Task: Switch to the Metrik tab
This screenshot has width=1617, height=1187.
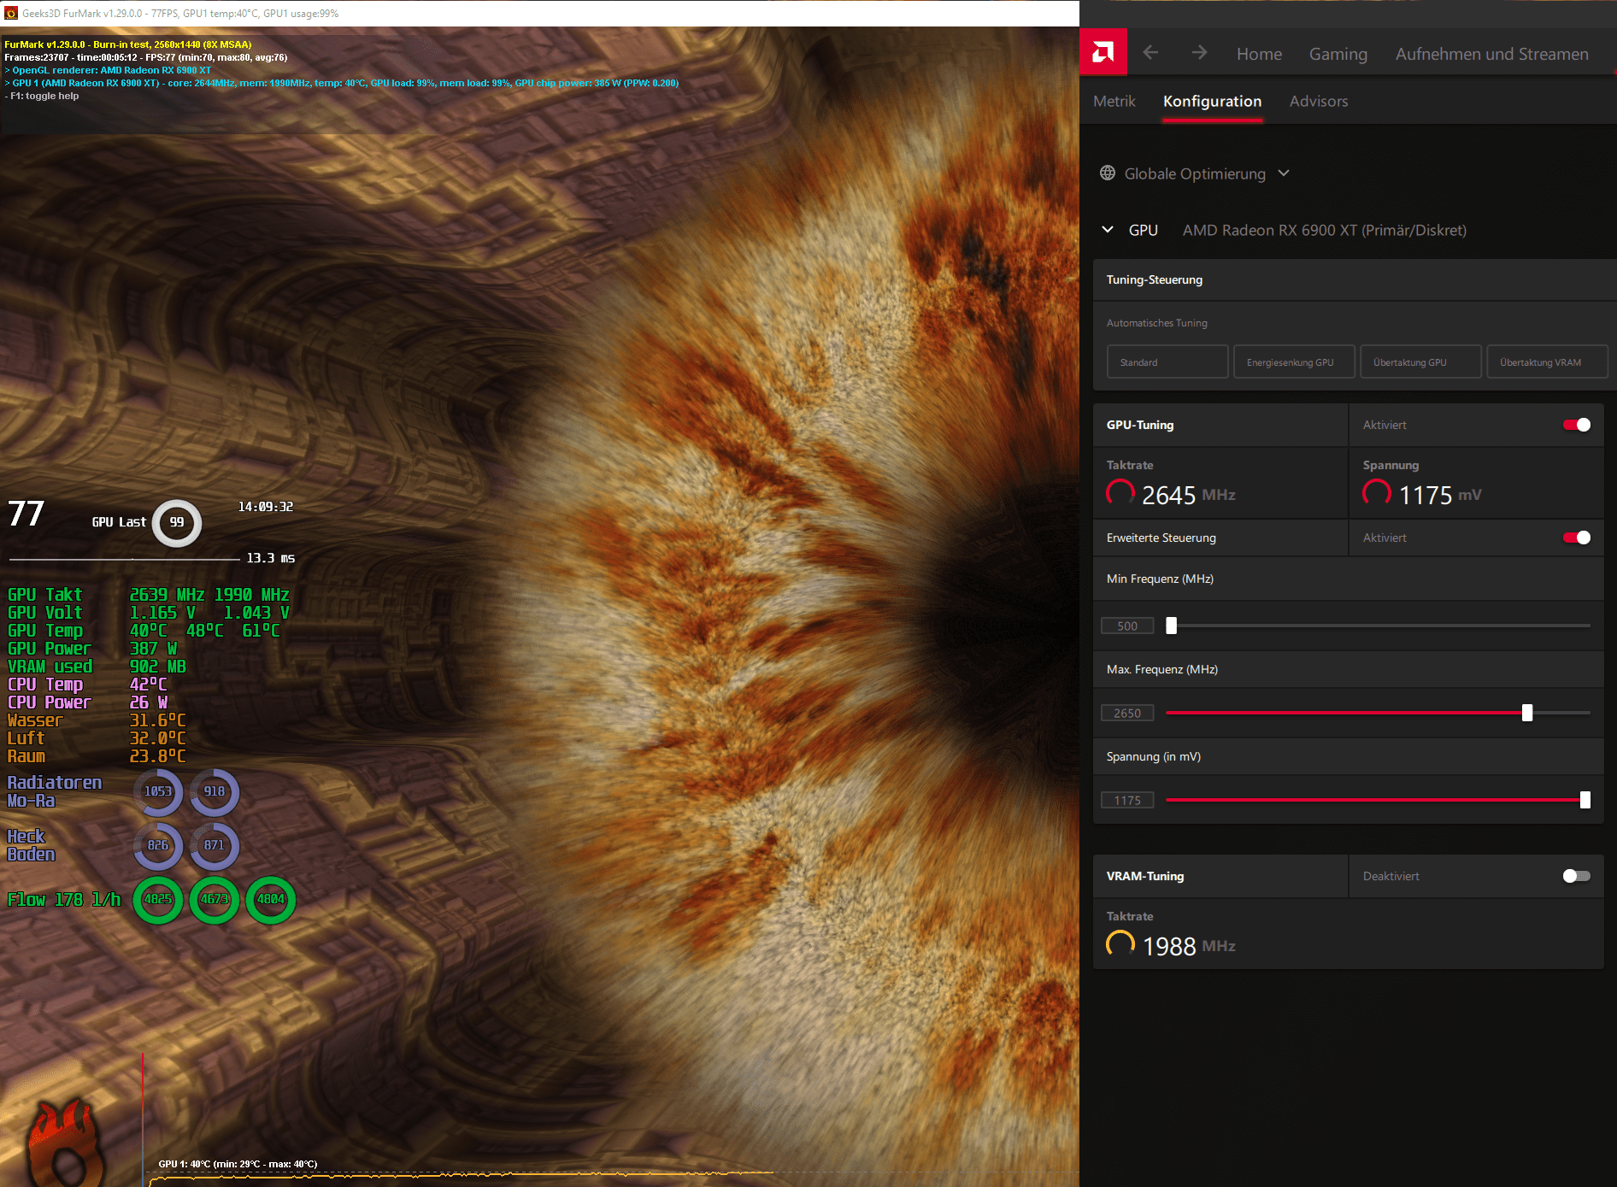Action: click(x=1114, y=101)
